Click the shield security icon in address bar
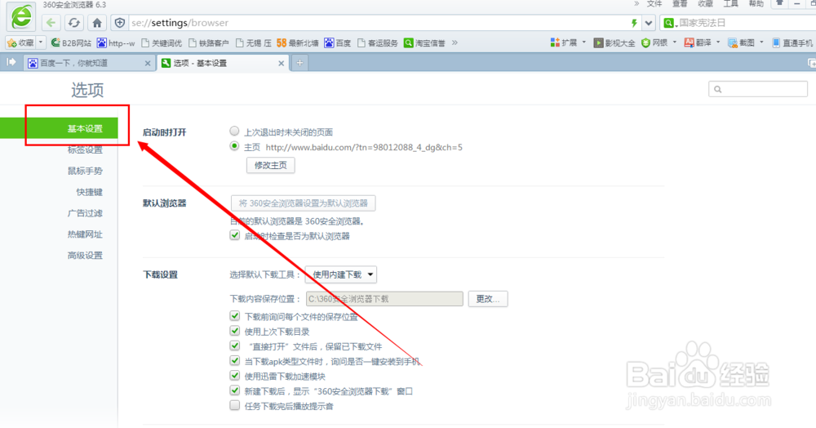Screen dimensions: 816x428 pos(120,23)
